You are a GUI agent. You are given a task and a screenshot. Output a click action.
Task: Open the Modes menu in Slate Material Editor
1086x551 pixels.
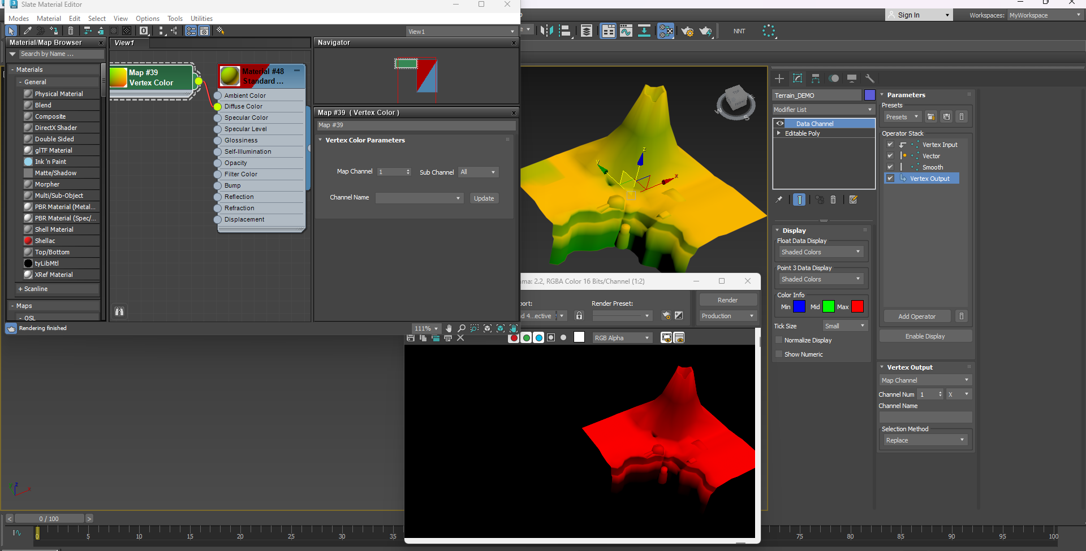click(19, 19)
